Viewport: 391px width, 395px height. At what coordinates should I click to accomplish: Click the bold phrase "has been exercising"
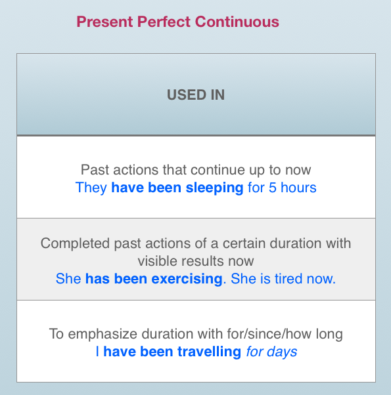pyautogui.click(x=154, y=279)
